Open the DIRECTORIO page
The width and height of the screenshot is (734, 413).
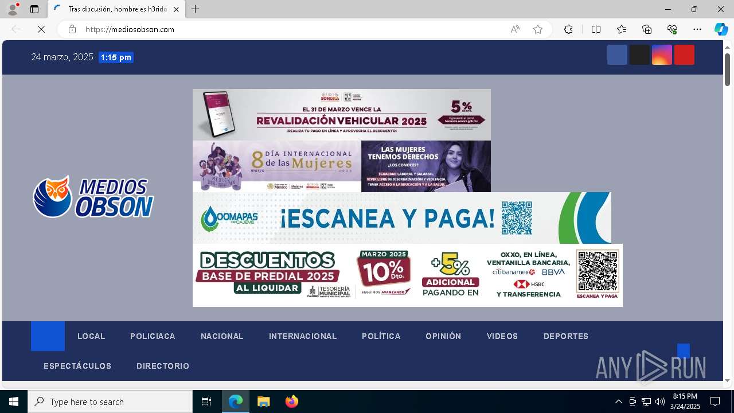tap(163, 366)
